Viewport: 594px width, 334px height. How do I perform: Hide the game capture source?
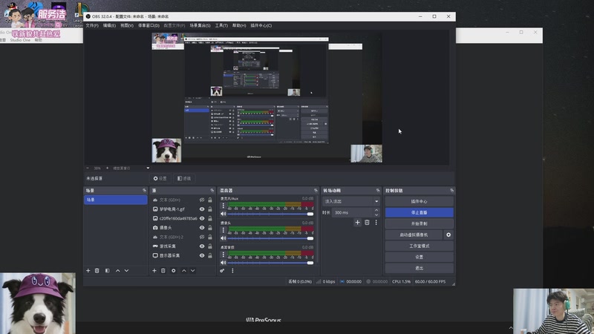click(x=202, y=246)
